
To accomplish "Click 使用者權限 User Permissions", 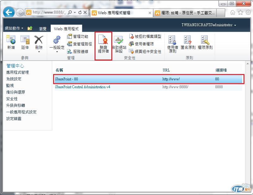I will pos(141,44).
